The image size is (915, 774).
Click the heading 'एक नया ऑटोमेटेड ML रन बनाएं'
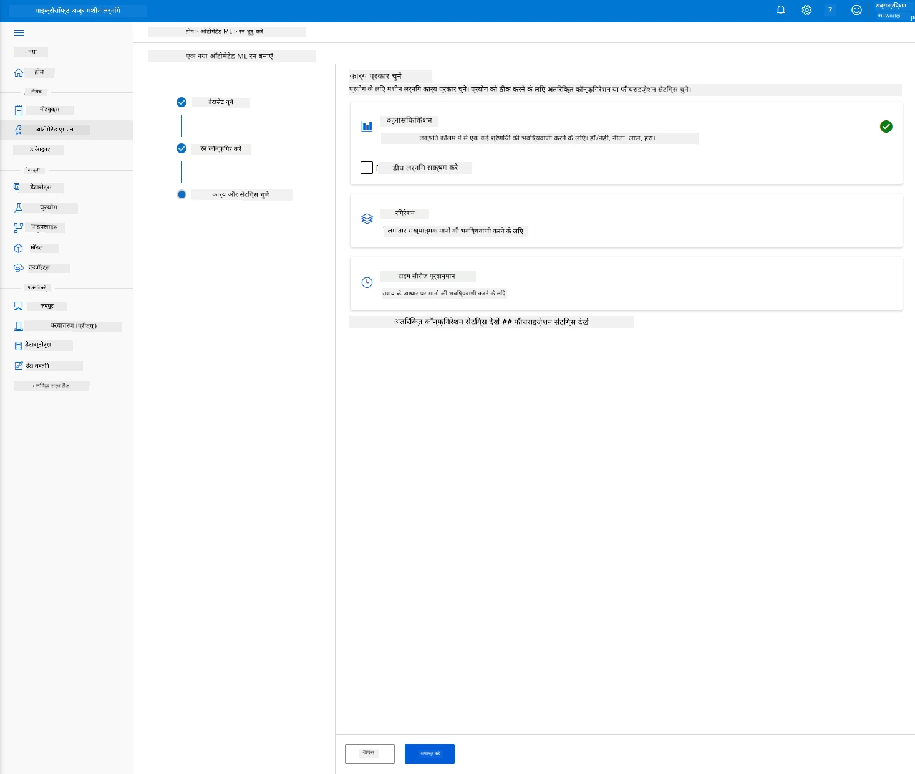coord(230,56)
